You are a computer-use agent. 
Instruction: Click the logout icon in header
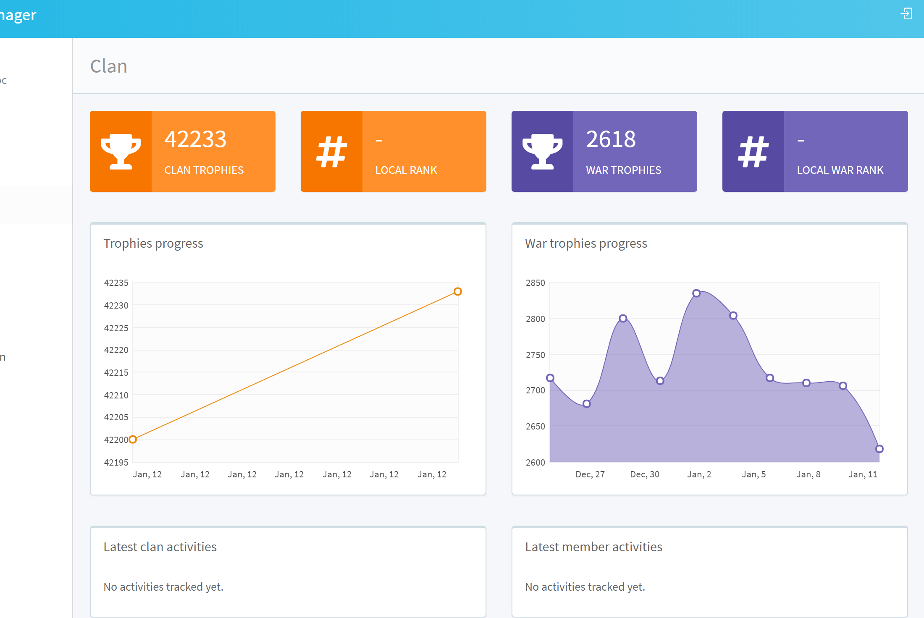[906, 14]
